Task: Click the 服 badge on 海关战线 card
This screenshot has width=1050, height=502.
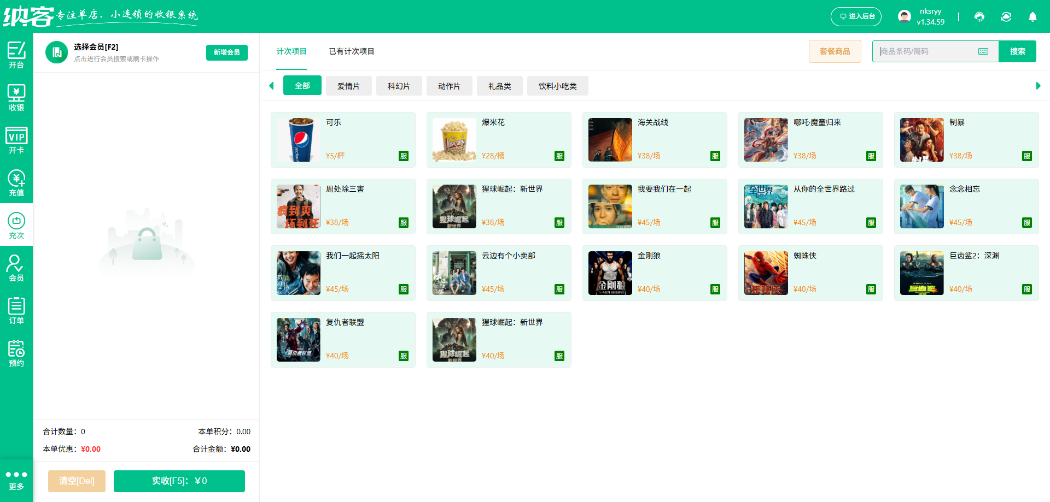Action: coord(715,156)
